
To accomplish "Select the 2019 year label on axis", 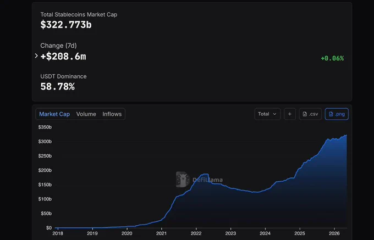I will tap(92, 233).
